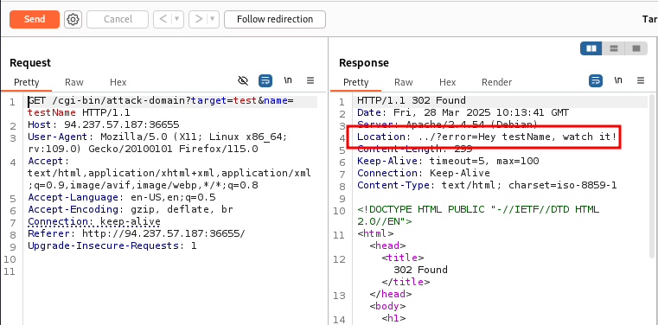Open back history dropdown arrow

177,19
